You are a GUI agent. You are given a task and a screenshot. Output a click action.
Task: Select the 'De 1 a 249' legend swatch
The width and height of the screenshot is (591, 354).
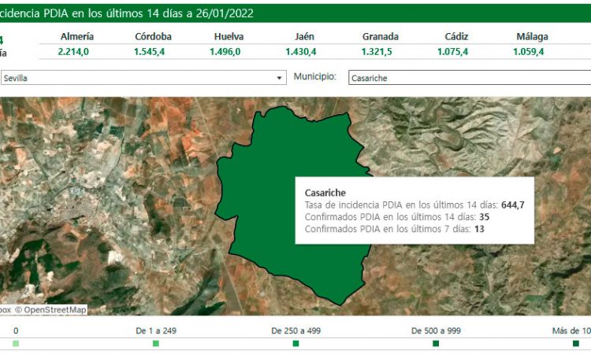click(x=156, y=344)
